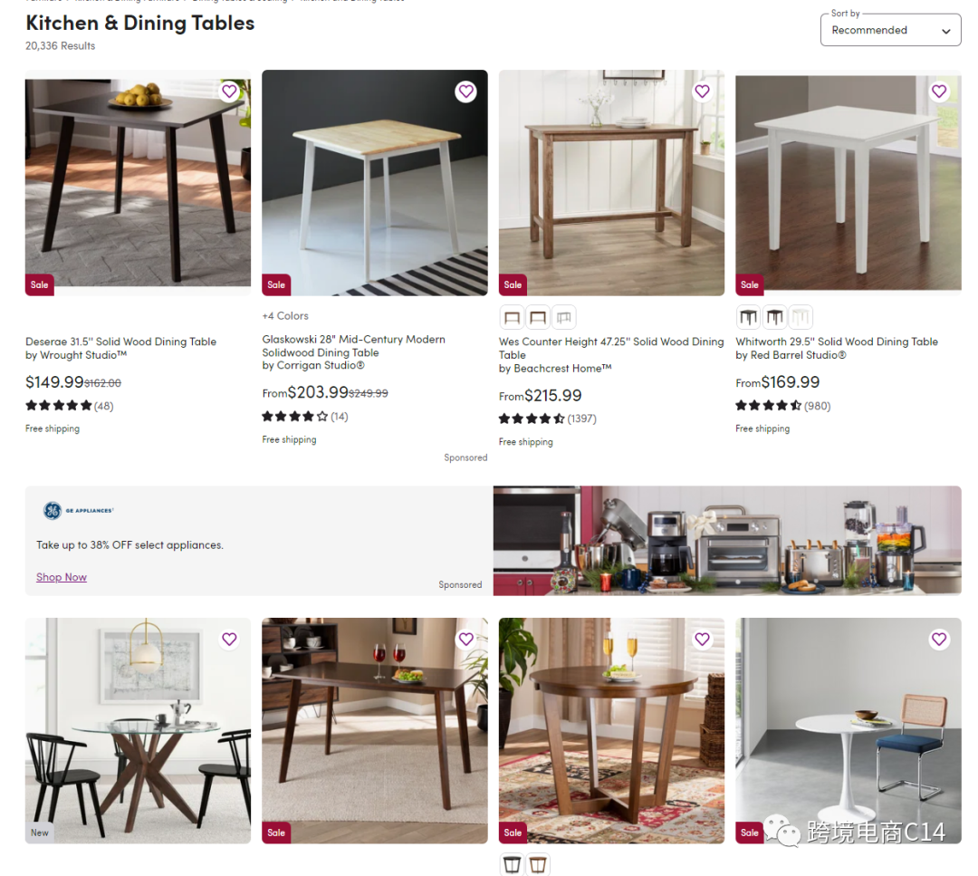Save the Glaskowski table via heart icon
Screen dimensions: 978x876
(x=466, y=91)
